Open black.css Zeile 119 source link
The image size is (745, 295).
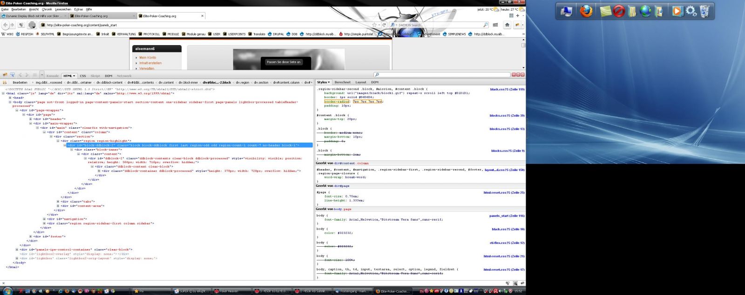[507, 89]
